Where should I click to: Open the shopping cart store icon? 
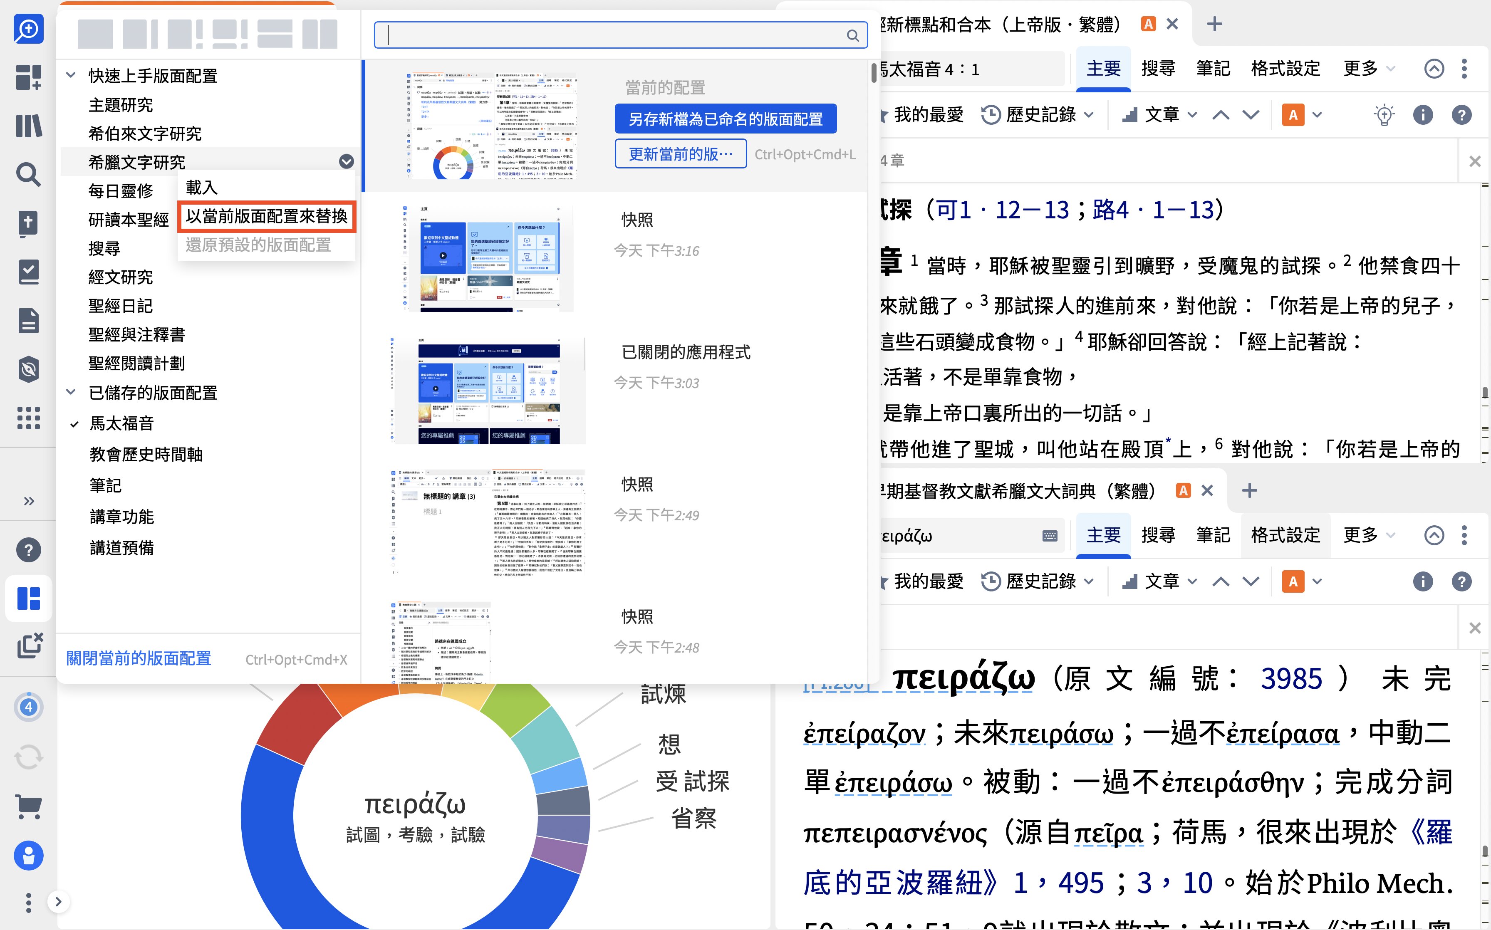pyautogui.click(x=28, y=806)
